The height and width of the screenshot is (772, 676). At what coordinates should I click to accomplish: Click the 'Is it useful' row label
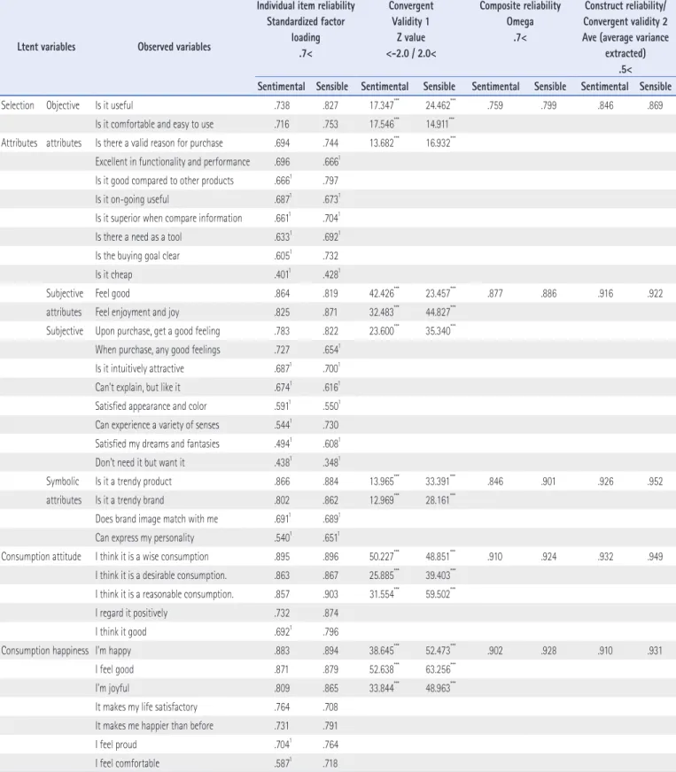113,105
